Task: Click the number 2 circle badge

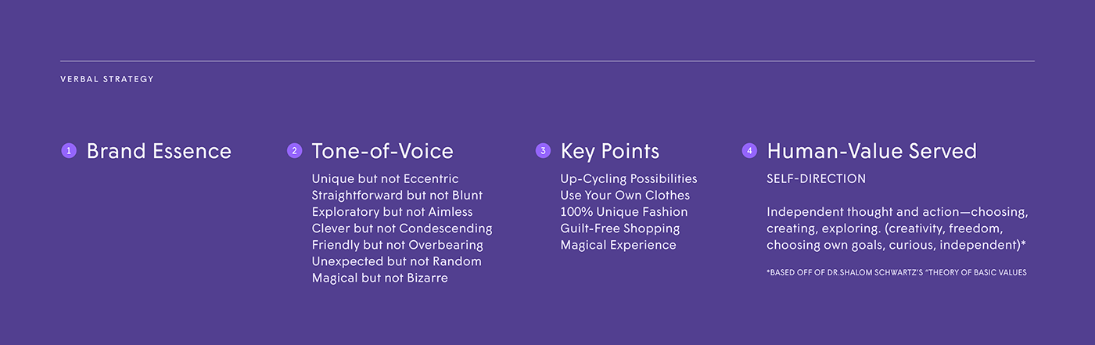Action: (x=295, y=151)
